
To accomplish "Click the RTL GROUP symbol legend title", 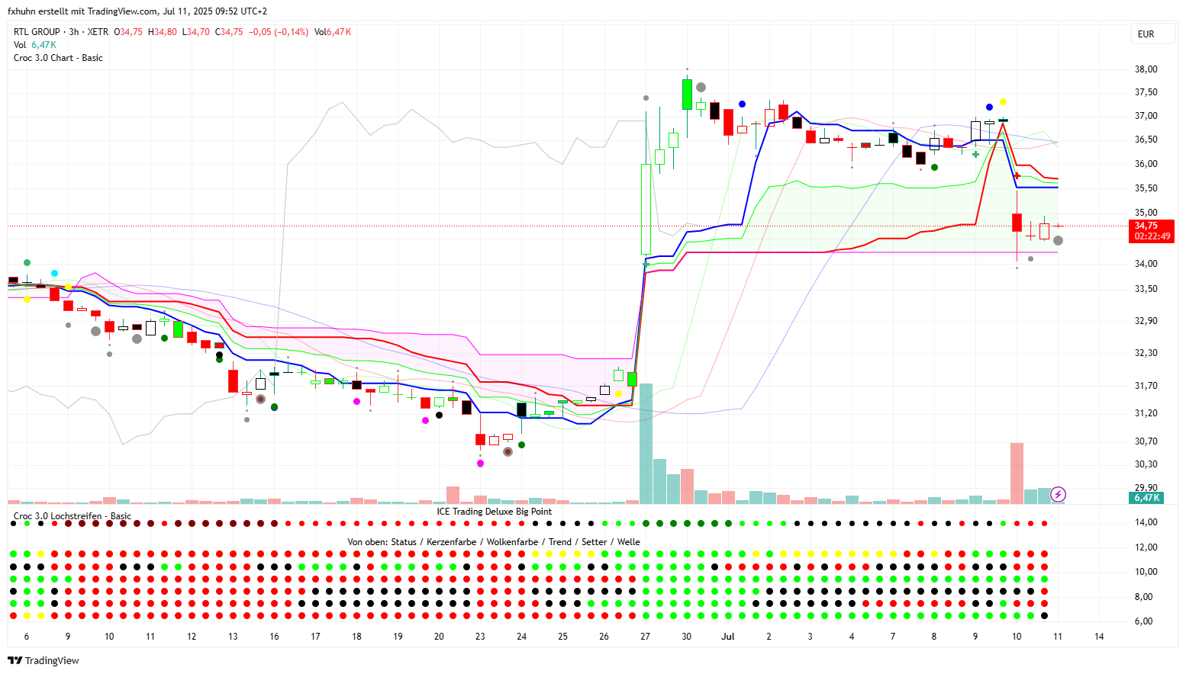I will (x=37, y=32).
